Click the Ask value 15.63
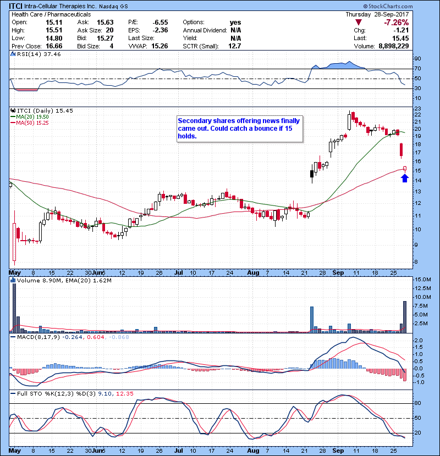Screen dimensions: 440x456 [105, 23]
